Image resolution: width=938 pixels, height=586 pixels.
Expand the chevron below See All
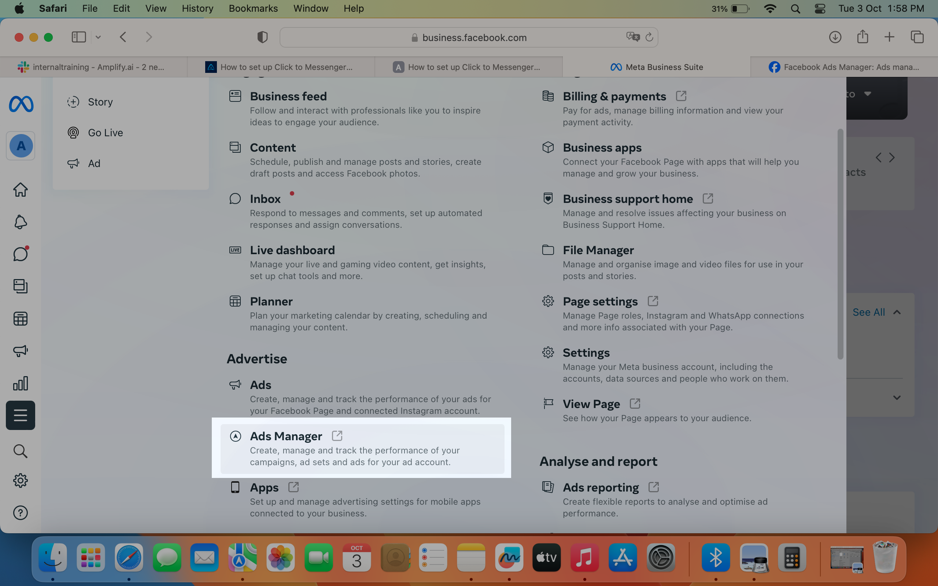tap(897, 398)
